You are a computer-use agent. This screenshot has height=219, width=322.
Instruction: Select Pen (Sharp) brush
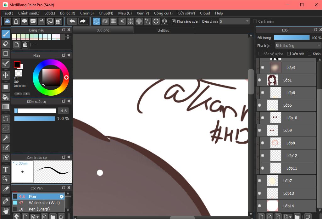(38, 209)
